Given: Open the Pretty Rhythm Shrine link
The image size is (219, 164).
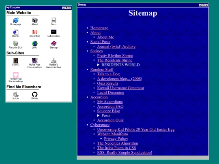Looking at the screenshot, I should pos(115,55).
